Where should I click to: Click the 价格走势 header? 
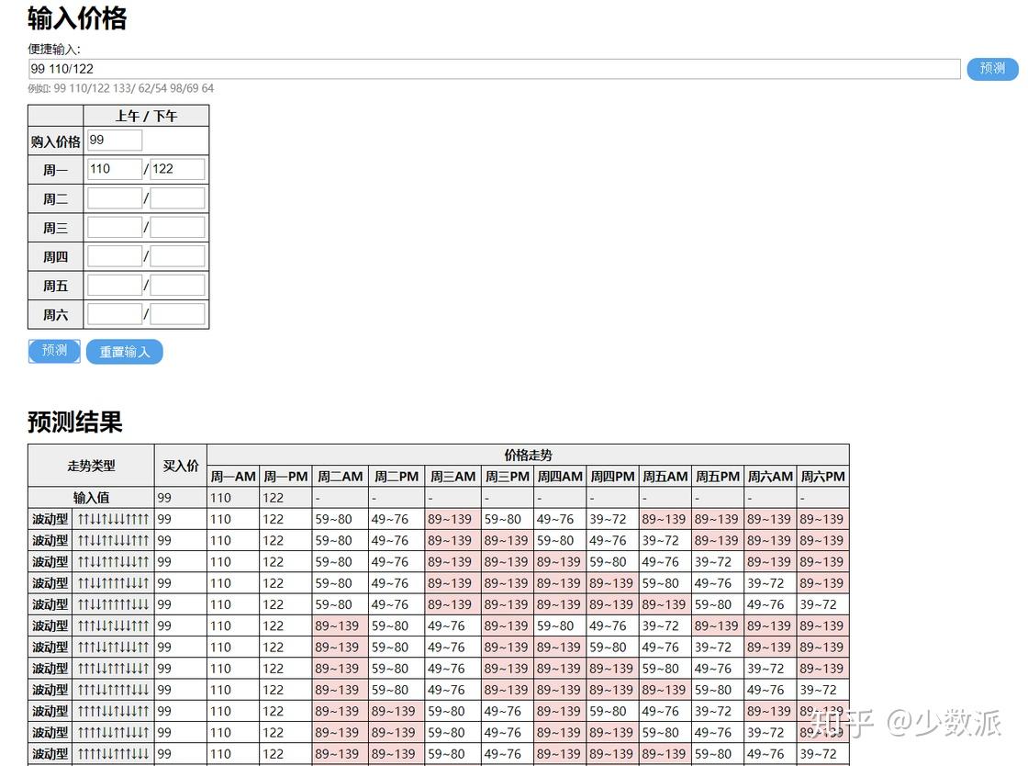pos(528,456)
